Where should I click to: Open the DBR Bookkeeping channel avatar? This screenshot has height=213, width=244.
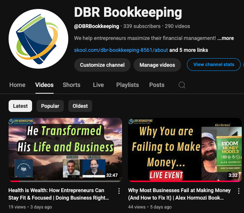(x=38, y=39)
